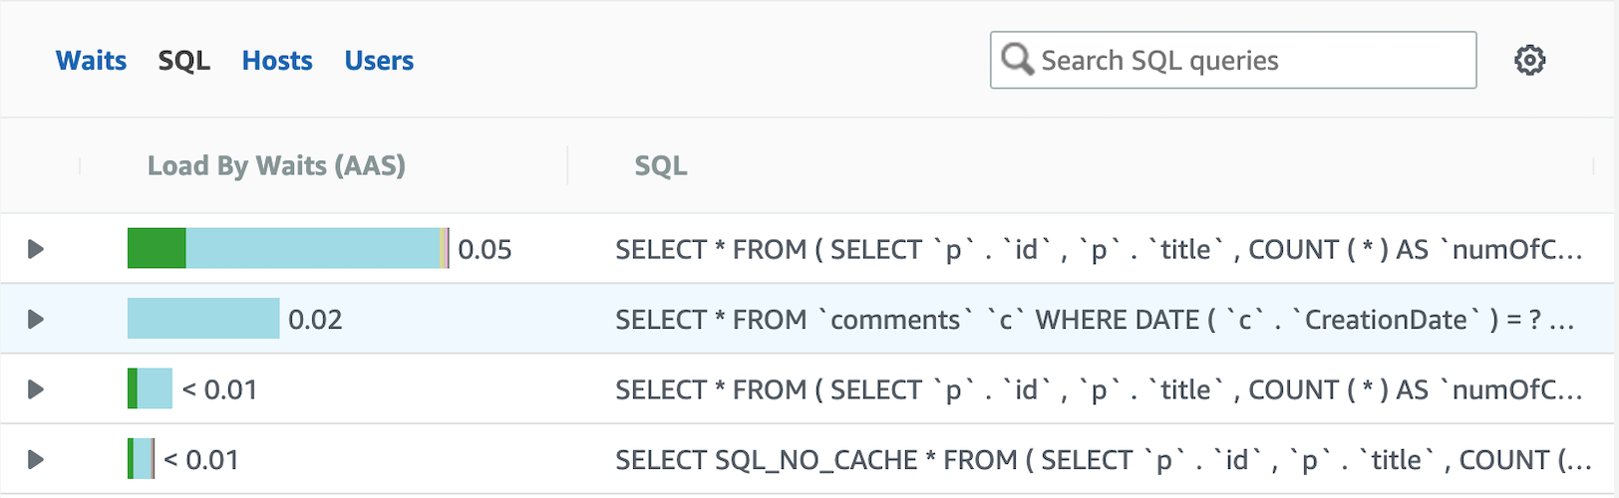Sort by Load By Waits (AAS) column
Viewport: 1619px width, 498px height.
coord(276,165)
